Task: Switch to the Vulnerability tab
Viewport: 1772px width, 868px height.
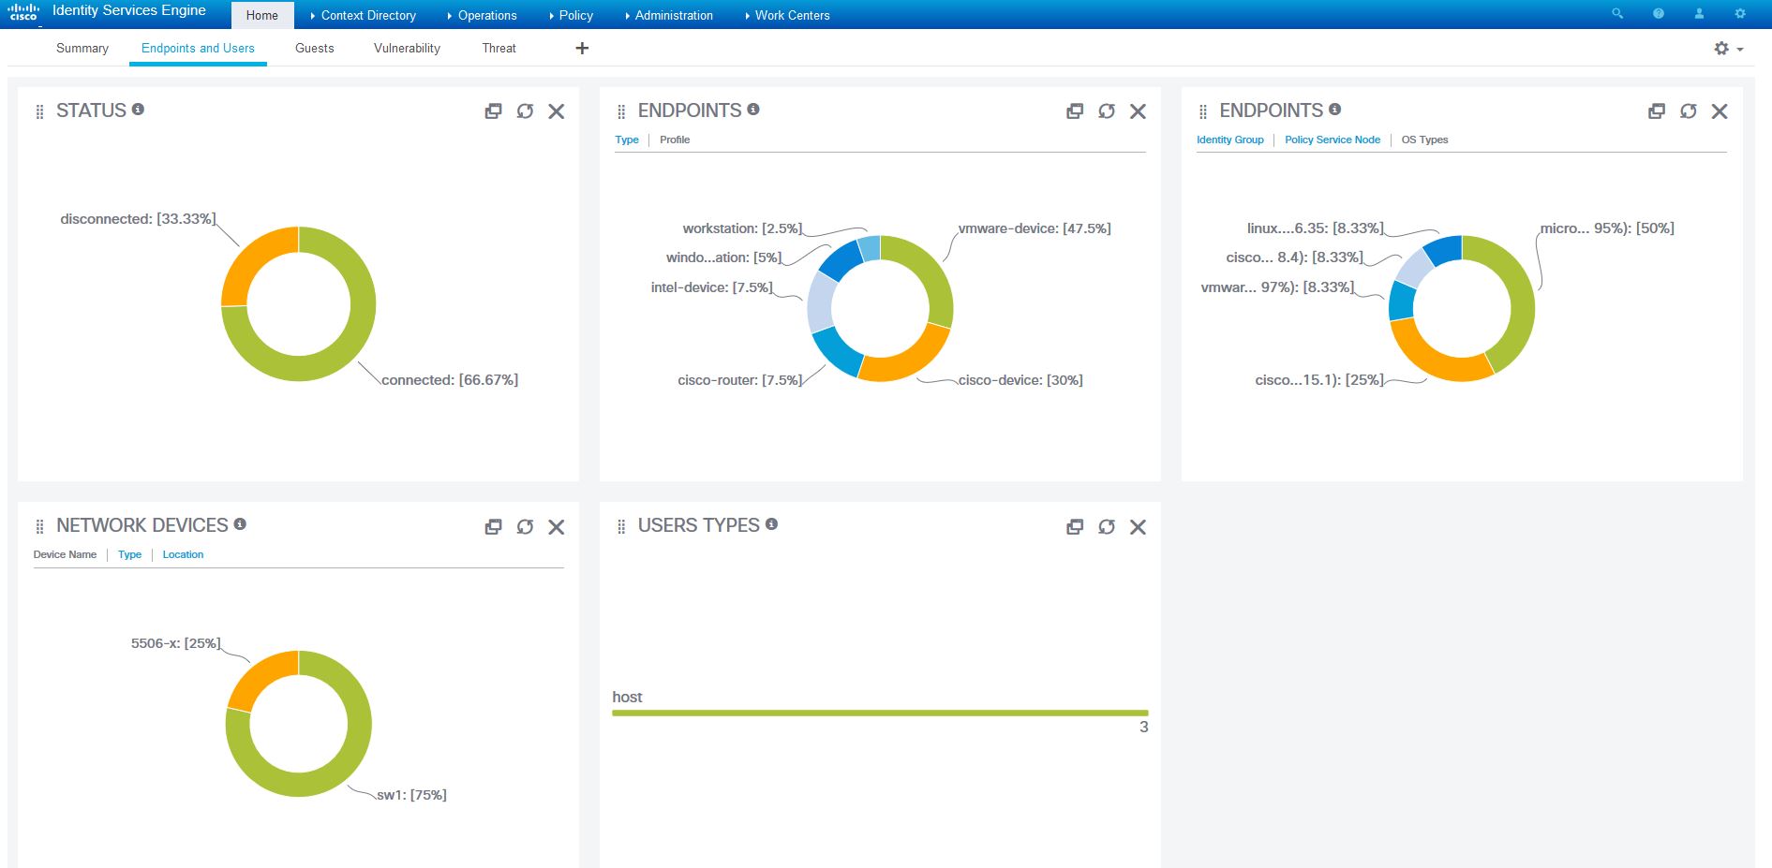Action: (x=407, y=48)
